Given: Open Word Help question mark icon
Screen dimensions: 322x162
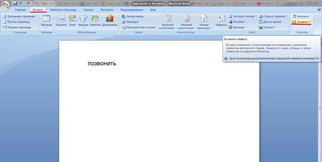Looking at the screenshot, I should (x=320, y=9).
